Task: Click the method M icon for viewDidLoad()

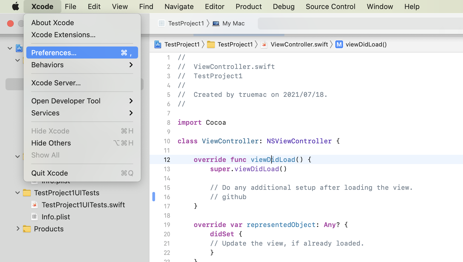Action: pos(339,44)
